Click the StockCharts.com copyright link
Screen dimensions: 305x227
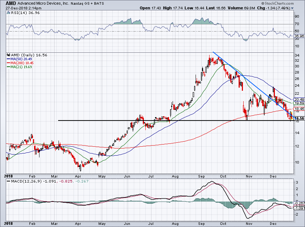(278, 3)
